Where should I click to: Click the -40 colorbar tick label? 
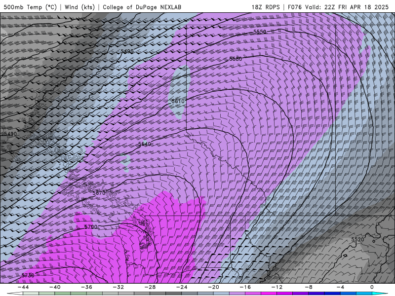55,287
